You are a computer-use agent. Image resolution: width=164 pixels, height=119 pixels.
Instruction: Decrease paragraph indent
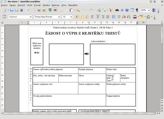(x=124, y=17)
